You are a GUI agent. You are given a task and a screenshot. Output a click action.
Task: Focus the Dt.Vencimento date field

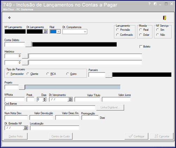coord(59,100)
